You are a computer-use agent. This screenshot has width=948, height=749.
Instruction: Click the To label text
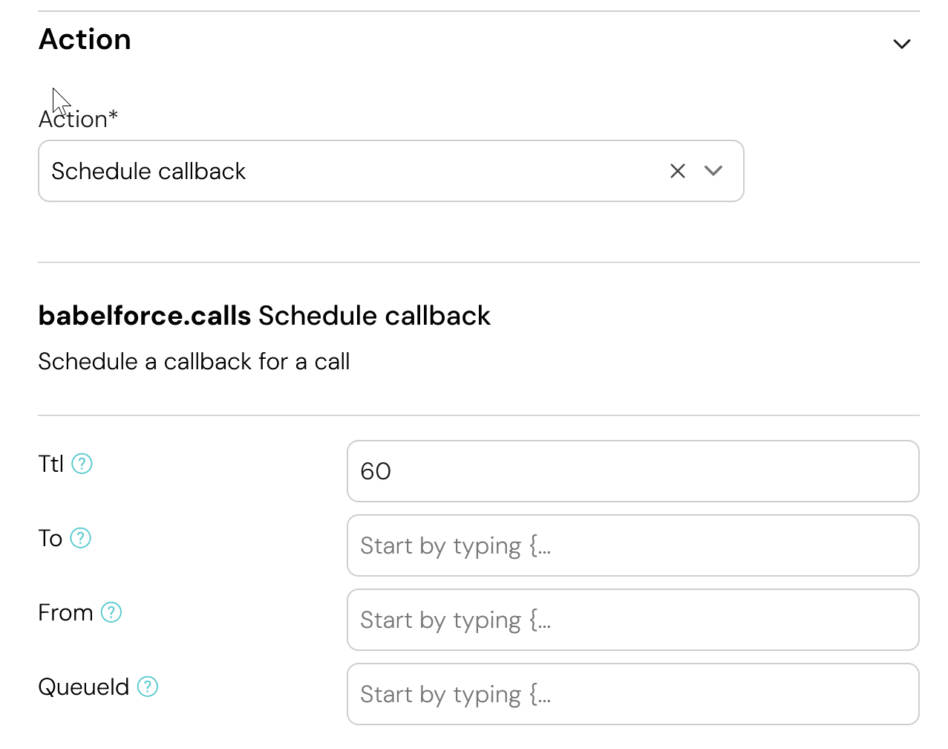point(50,538)
